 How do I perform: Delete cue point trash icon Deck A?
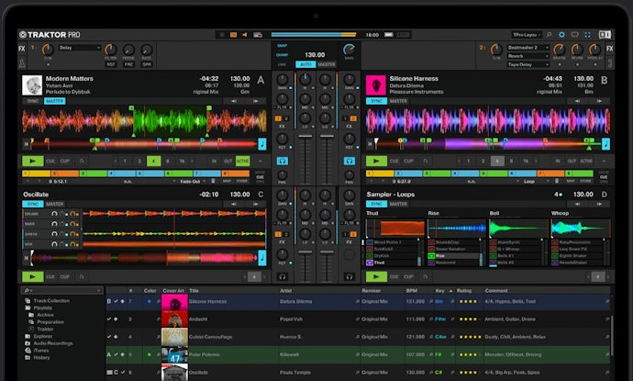[214, 182]
